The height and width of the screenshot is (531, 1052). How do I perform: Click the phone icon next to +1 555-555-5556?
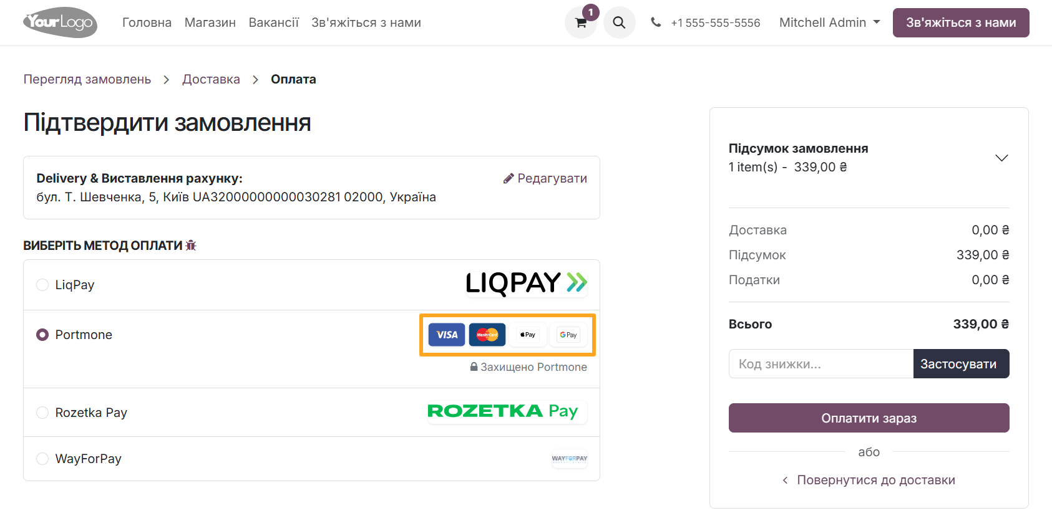tap(656, 22)
